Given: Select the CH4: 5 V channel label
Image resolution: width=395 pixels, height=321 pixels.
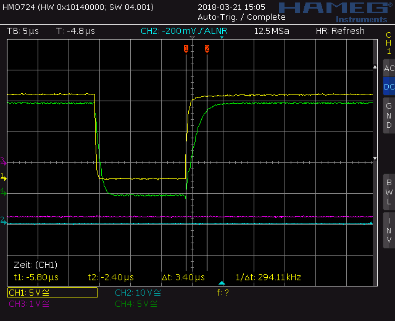Looking at the screenshot, I should (136, 304).
